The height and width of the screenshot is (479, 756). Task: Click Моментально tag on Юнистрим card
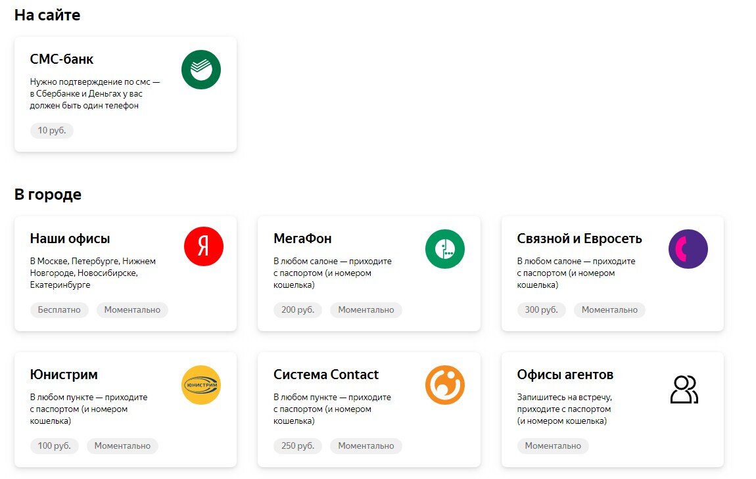122,445
